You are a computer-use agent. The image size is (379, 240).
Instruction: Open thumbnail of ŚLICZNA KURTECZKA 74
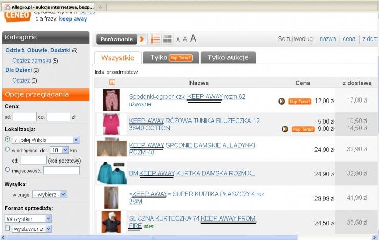coord(112,222)
